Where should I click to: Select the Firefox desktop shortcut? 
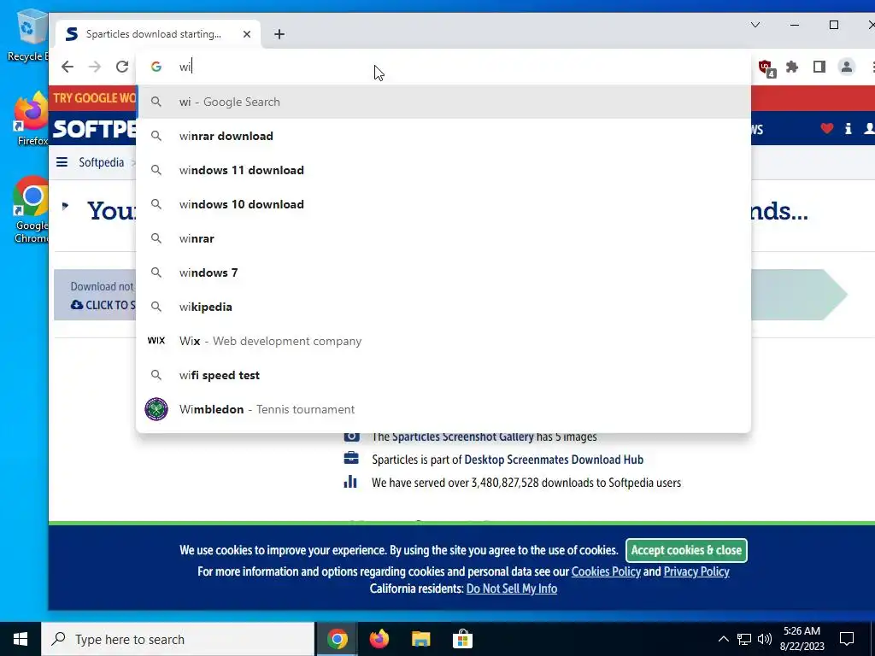pos(31,119)
